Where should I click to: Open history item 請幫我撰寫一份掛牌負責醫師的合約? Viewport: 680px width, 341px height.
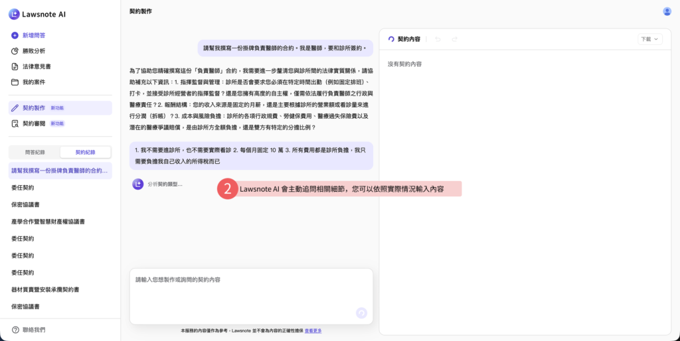60,170
